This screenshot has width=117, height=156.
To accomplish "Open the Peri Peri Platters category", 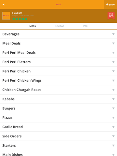I will click(58, 62).
